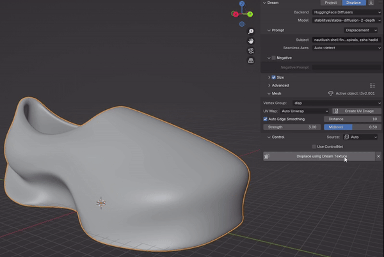384x257 pixels.
Task: Switch to the Project tab
Action: click(x=330, y=3)
